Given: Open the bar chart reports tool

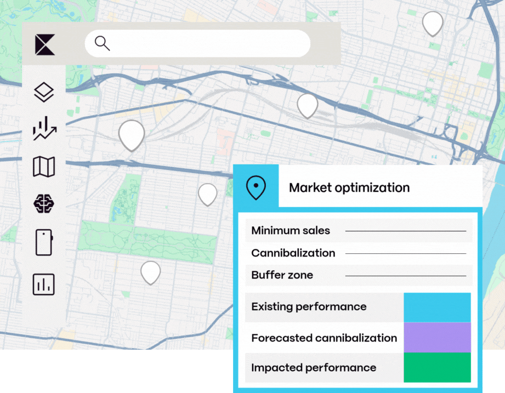Looking at the screenshot, I should (44, 284).
